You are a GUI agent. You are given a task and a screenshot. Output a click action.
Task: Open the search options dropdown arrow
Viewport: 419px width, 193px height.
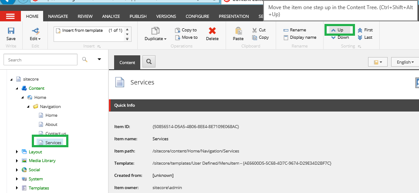pyautogui.click(x=99, y=59)
